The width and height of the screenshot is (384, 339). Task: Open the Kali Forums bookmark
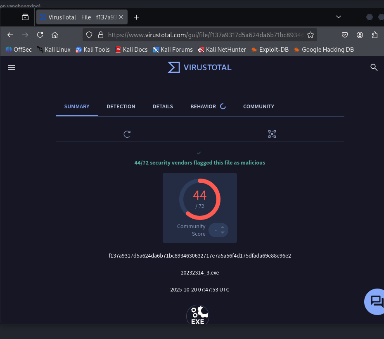tap(173, 50)
